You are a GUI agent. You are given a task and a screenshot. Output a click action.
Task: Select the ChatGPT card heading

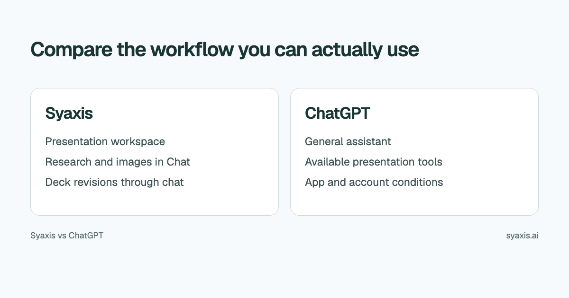click(x=338, y=114)
